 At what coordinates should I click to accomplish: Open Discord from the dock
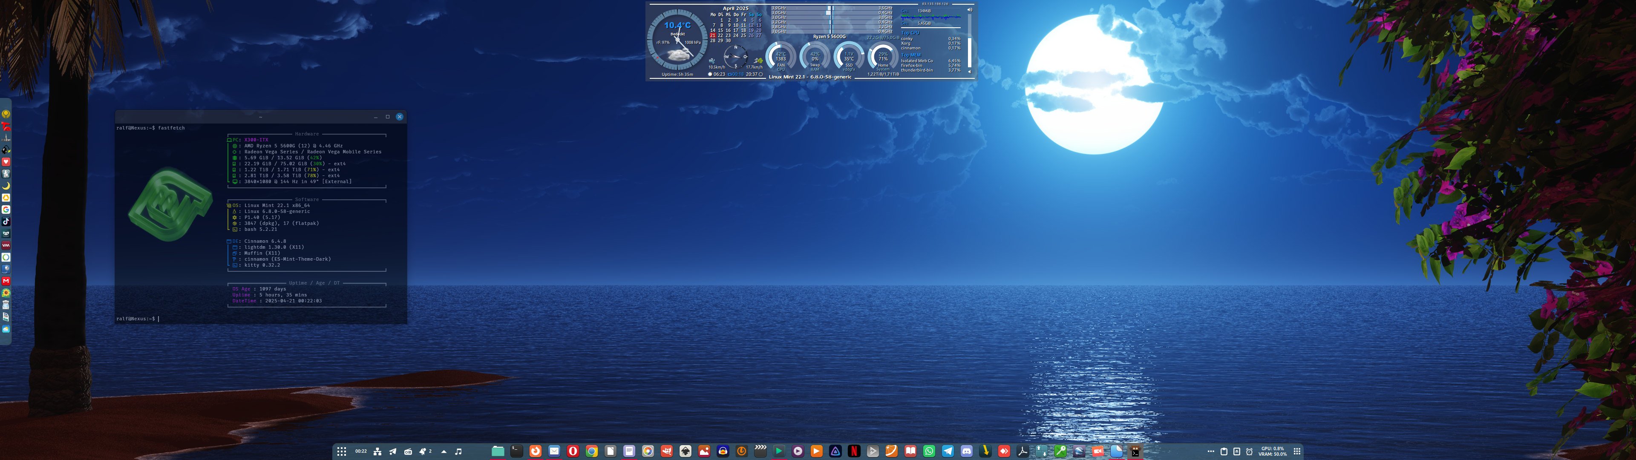(x=967, y=451)
